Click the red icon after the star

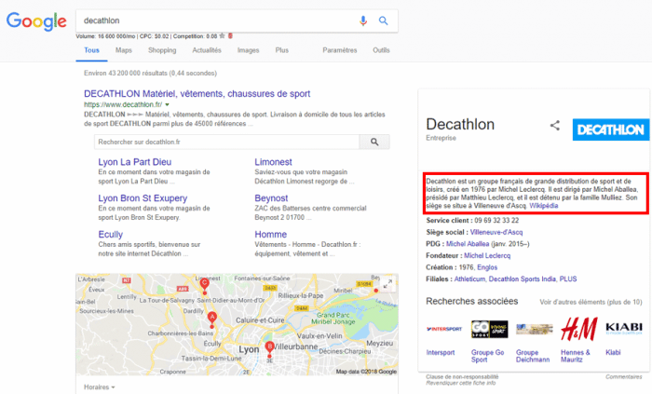pyautogui.click(x=230, y=36)
